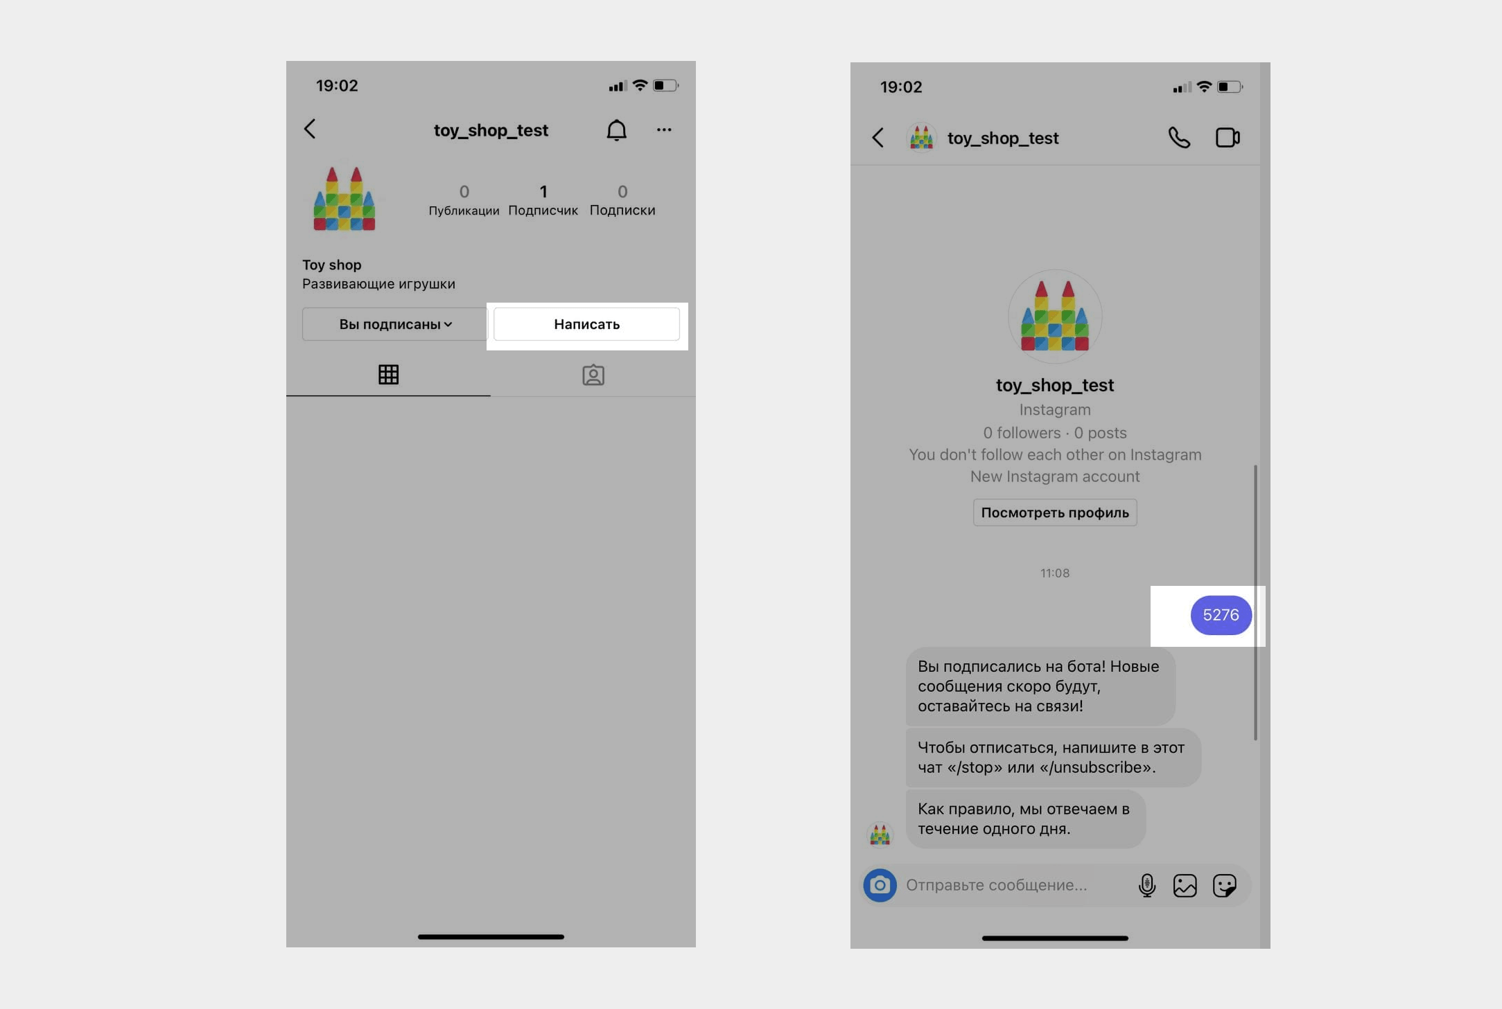The width and height of the screenshot is (1502, 1009).
Task: Tap the voice message microphone icon
Action: (1146, 885)
